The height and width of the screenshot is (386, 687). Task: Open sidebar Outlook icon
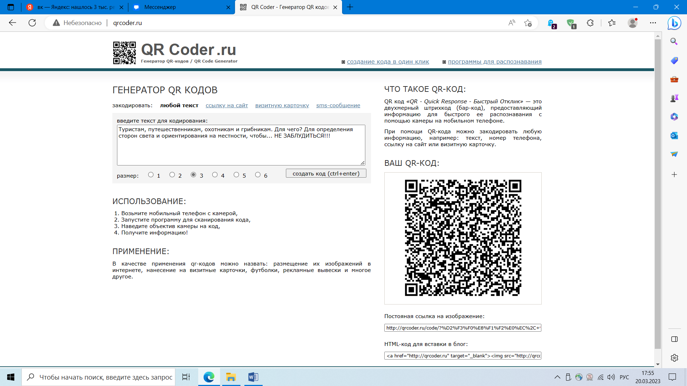674,135
